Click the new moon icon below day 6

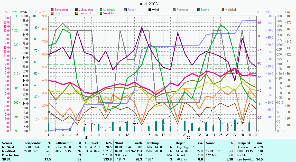pos(86,137)
